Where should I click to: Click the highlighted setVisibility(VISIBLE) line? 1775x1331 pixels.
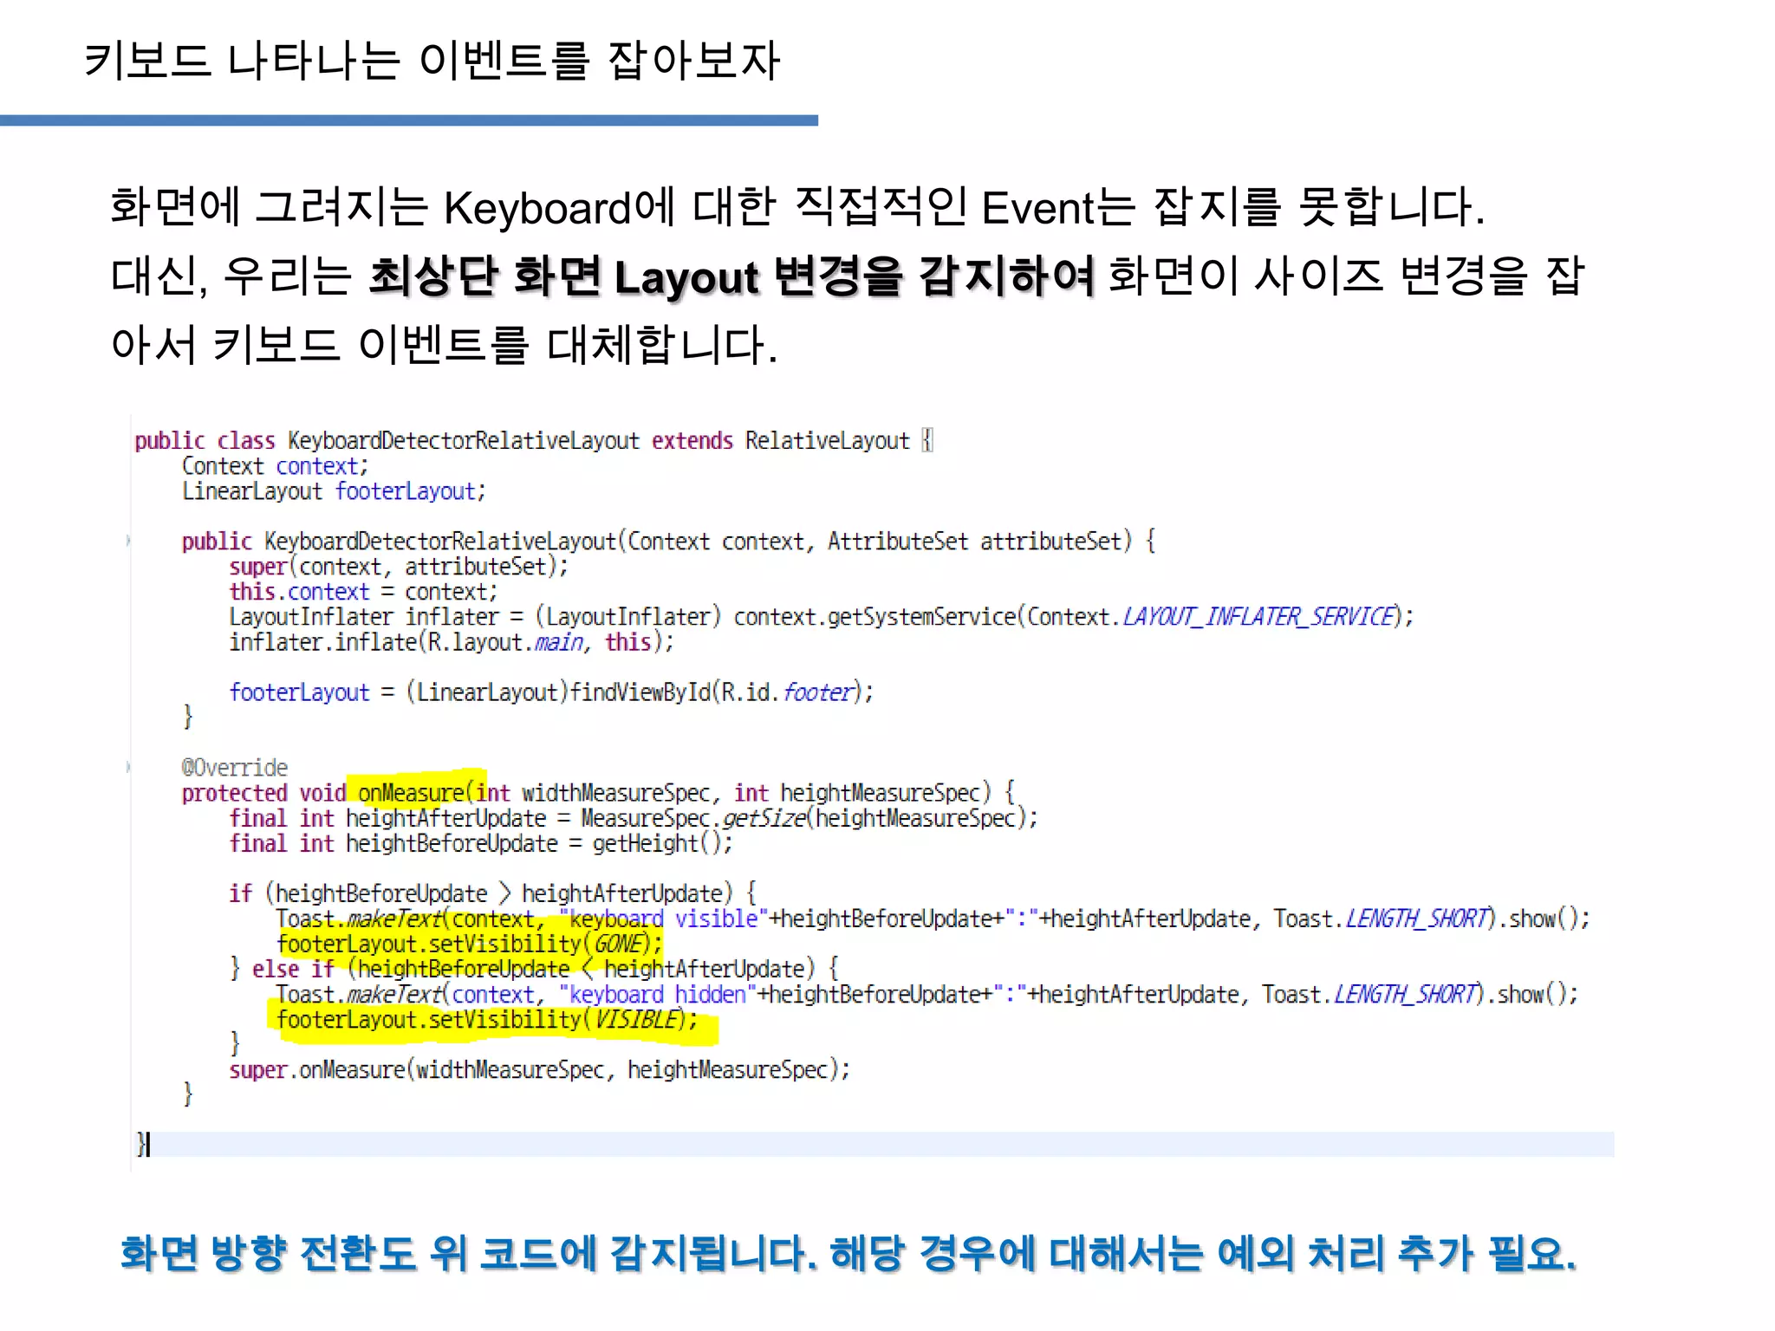point(486,1020)
